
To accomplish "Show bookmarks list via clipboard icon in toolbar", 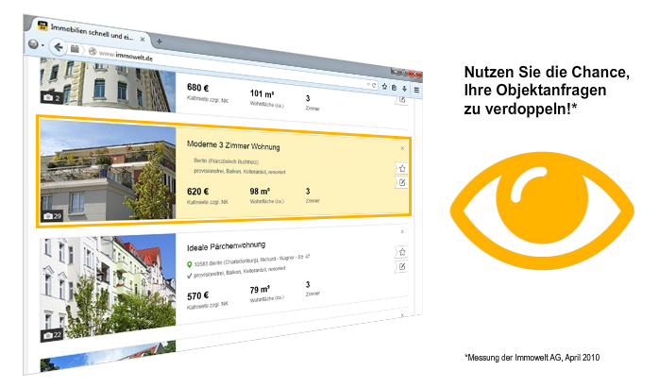I will [394, 88].
